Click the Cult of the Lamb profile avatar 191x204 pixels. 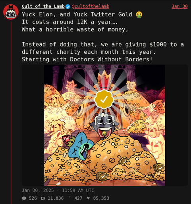pos(11,12)
